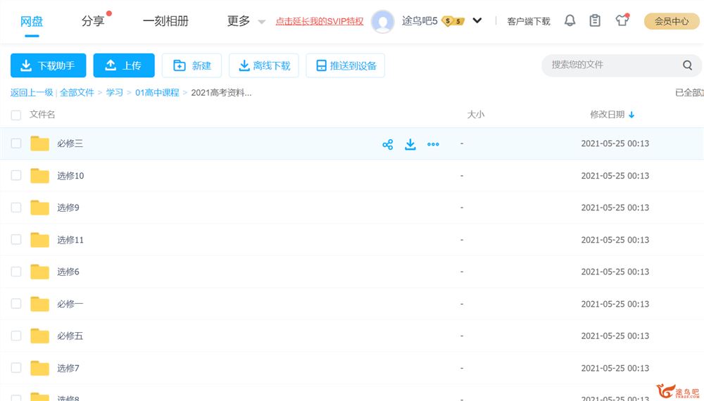Click the 离线下载 button
Viewport: 704px width, 401px height.
tap(264, 65)
